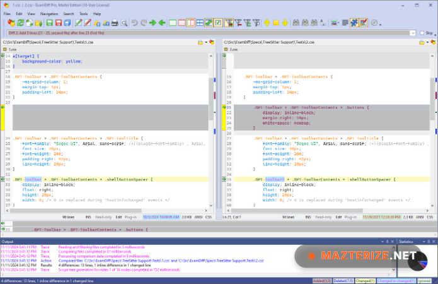The height and width of the screenshot is (284, 438).
Task: Open Output panel options dropdown arrow
Action: click(383, 242)
